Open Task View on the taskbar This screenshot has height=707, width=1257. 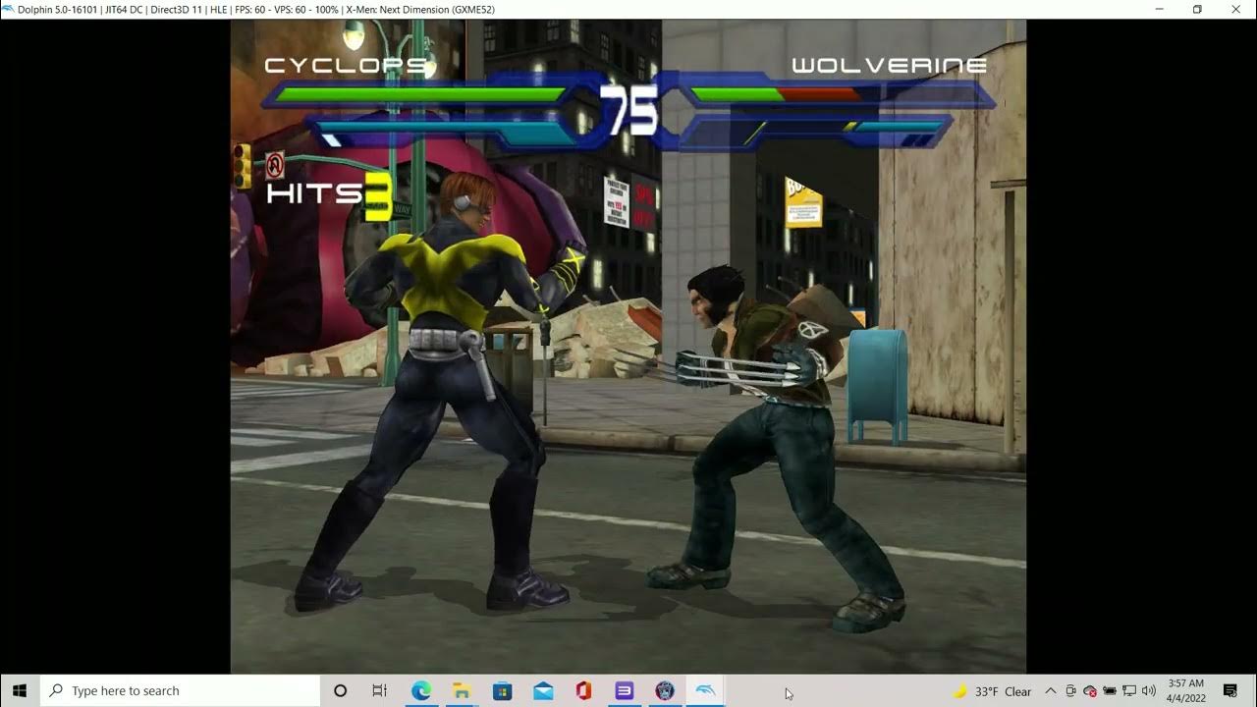tap(380, 691)
